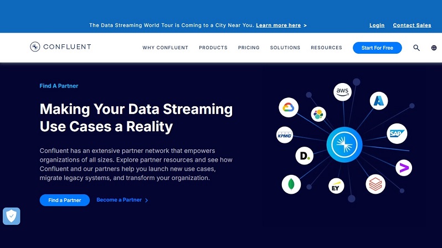Screen dimensions: 442x248
Task: Expand the Why Confluent menu
Action: pos(165,48)
